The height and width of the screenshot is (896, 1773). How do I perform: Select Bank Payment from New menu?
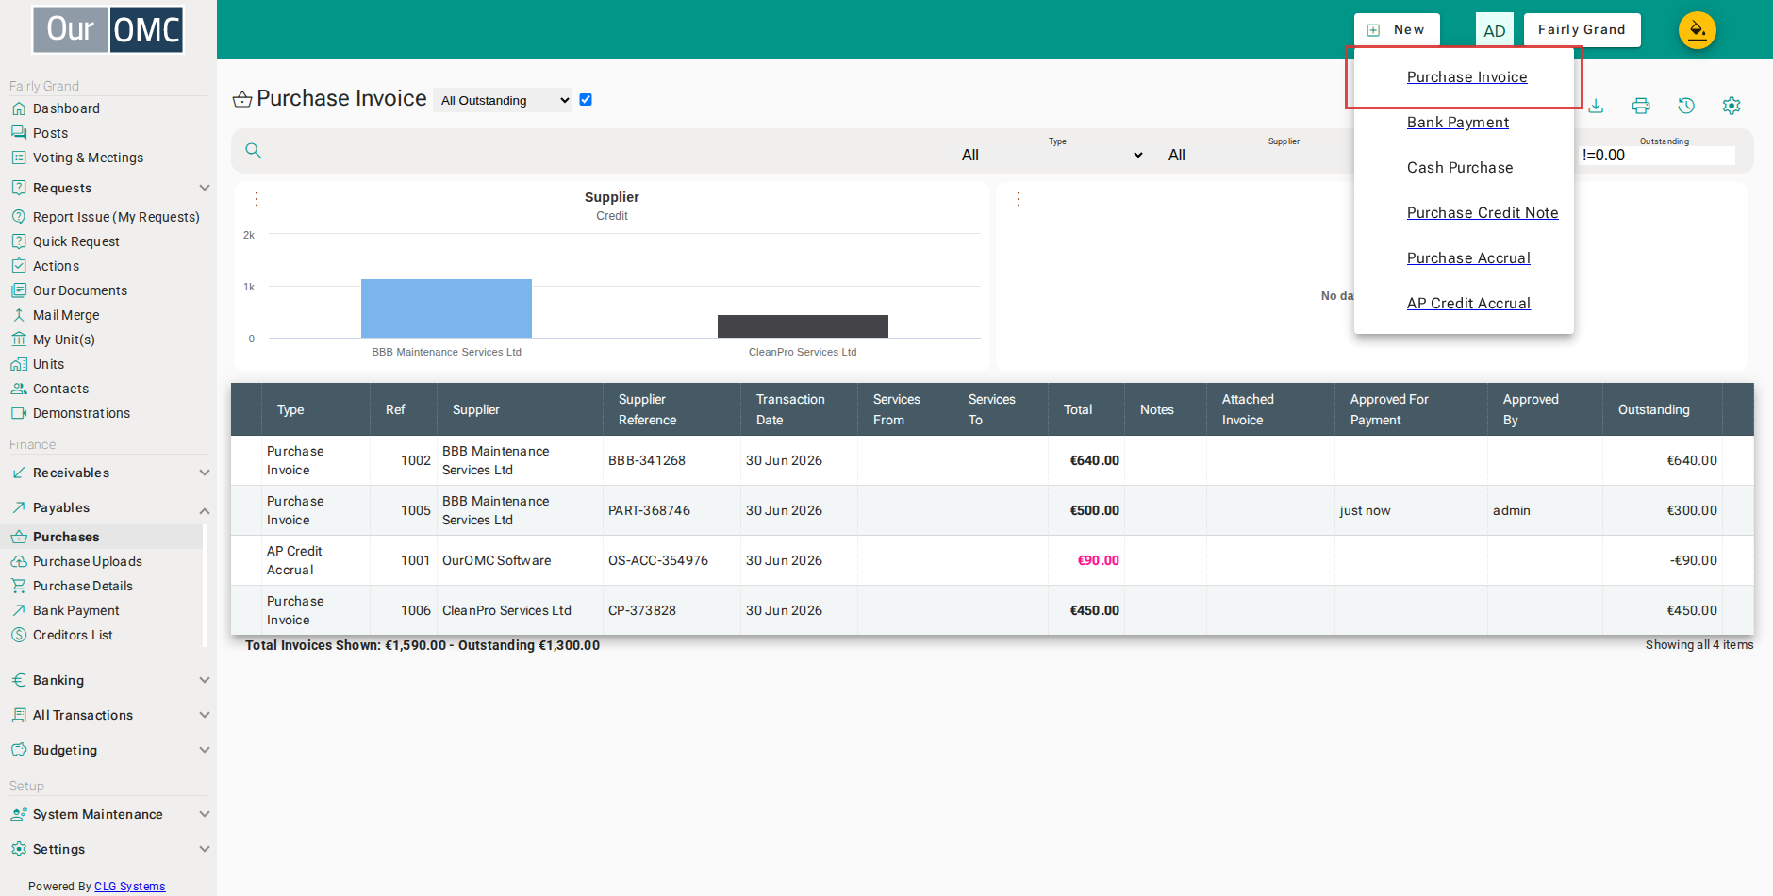pos(1458,123)
